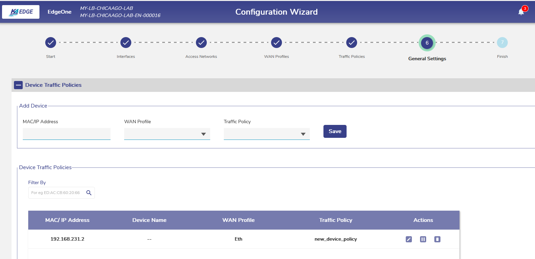The image size is (535, 259).
Task: Click the General Settings step 6 circle
Action: click(x=427, y=43)
